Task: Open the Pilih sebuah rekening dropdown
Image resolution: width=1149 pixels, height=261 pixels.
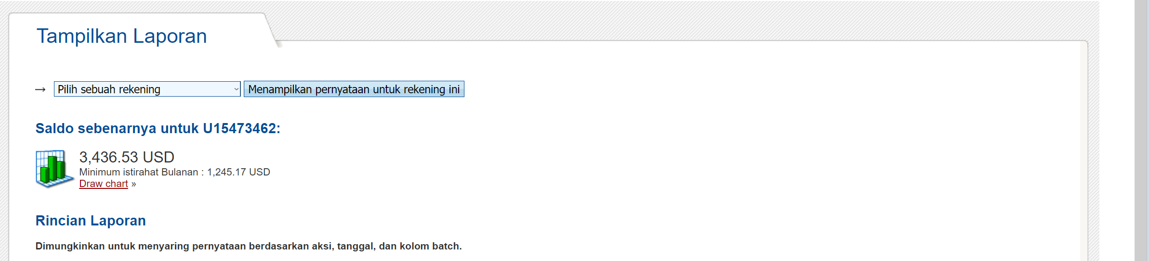Action: click(x=147, y=89)
